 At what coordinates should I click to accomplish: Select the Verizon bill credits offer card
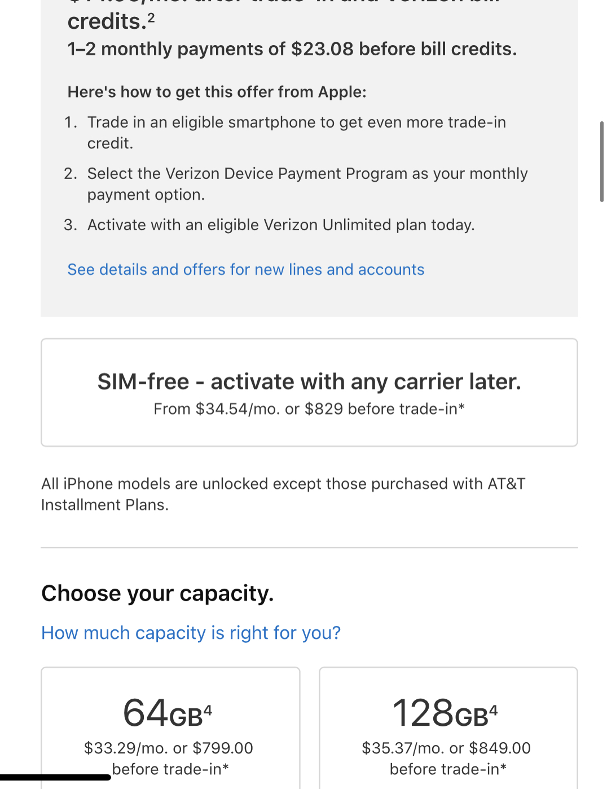pos(309,158)
